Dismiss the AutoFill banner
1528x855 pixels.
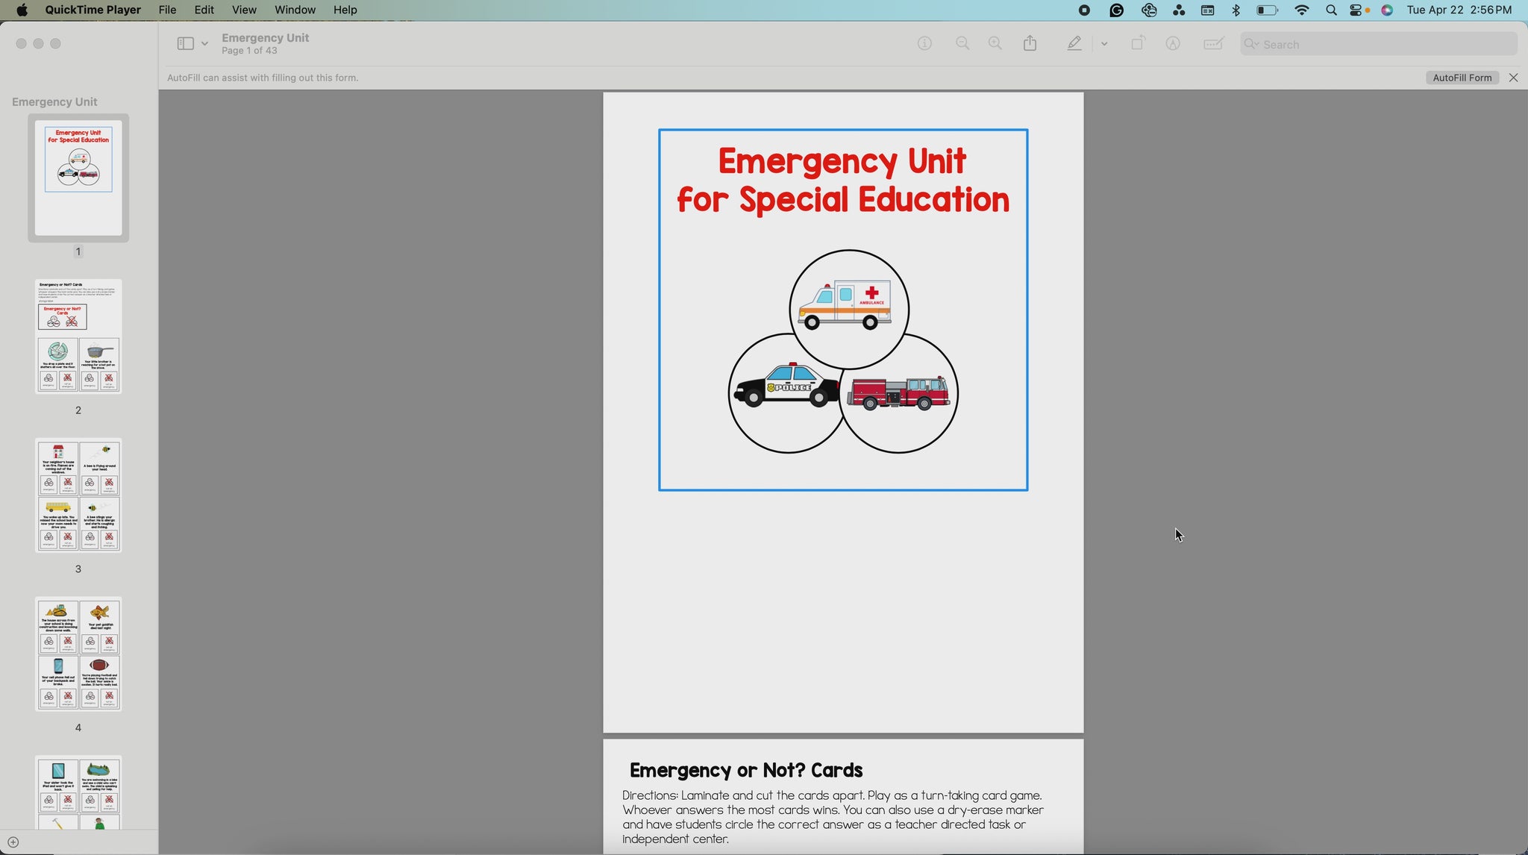coord(1513,78)
